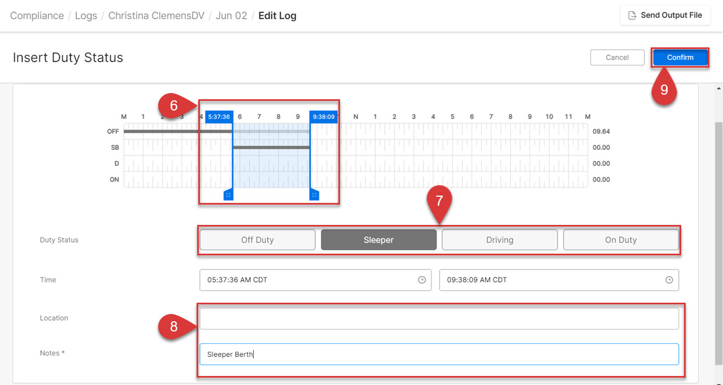
Task: Open the start time clock picker icon
Action: pos(421,280)
